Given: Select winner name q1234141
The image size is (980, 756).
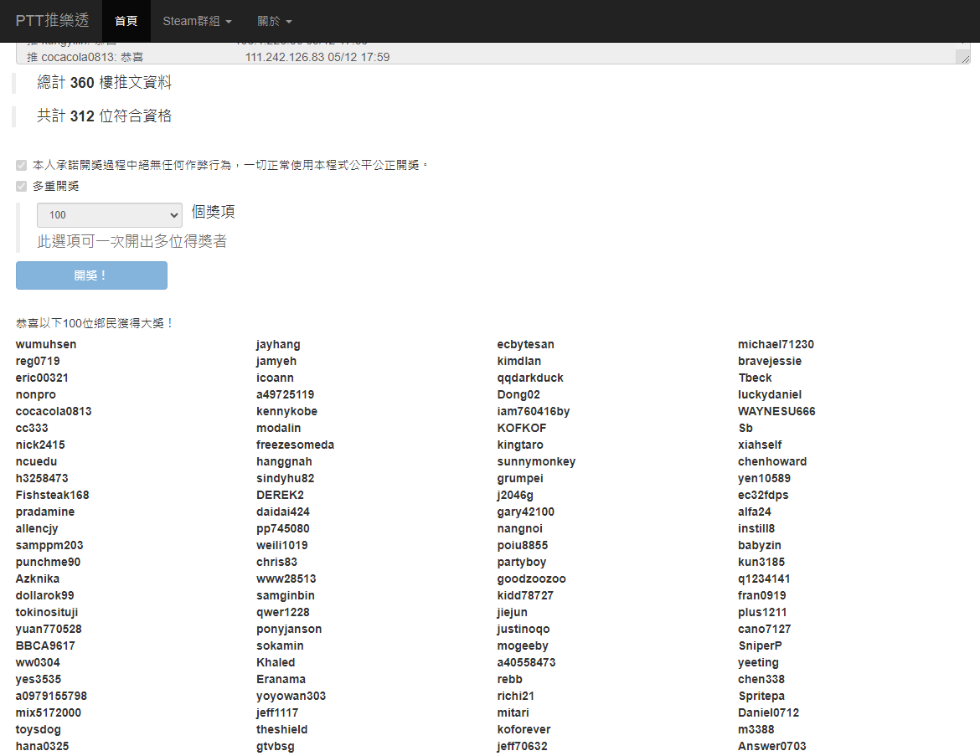Looking at the screenshot, I should [764, 579].
